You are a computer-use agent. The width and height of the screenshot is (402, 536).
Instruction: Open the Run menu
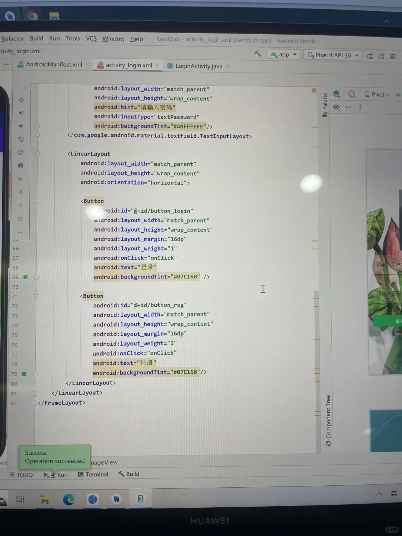pyautogui.click(x=54, y=38)
